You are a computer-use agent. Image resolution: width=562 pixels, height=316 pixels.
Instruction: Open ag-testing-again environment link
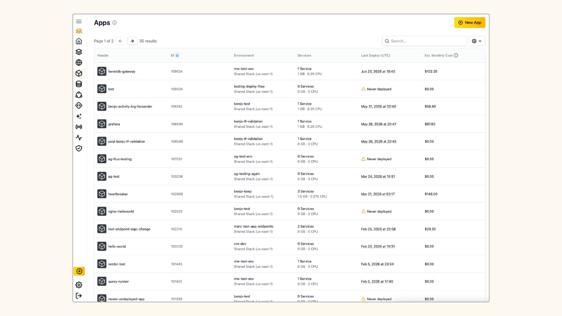[x=247, y=174]
